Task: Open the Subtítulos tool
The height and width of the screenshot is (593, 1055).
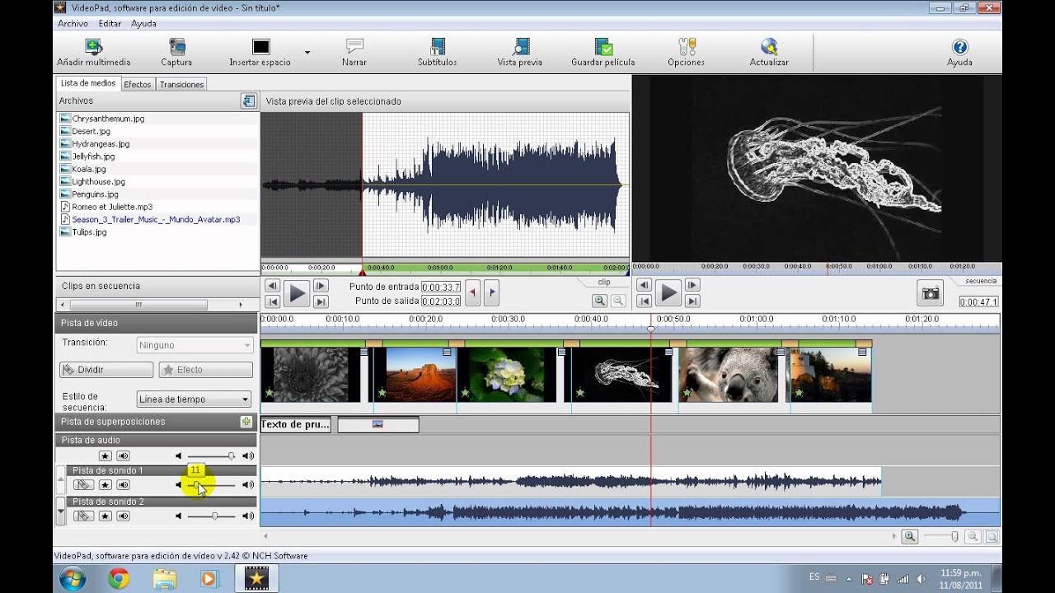Action: tap(437, 53)
